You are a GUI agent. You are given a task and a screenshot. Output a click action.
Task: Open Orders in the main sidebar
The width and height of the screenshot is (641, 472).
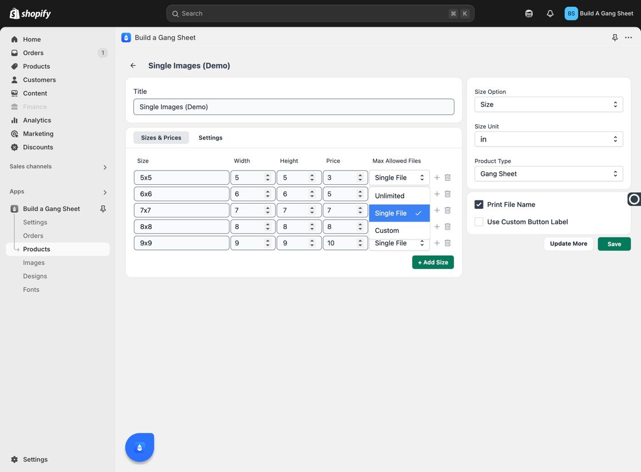point(33,53)
